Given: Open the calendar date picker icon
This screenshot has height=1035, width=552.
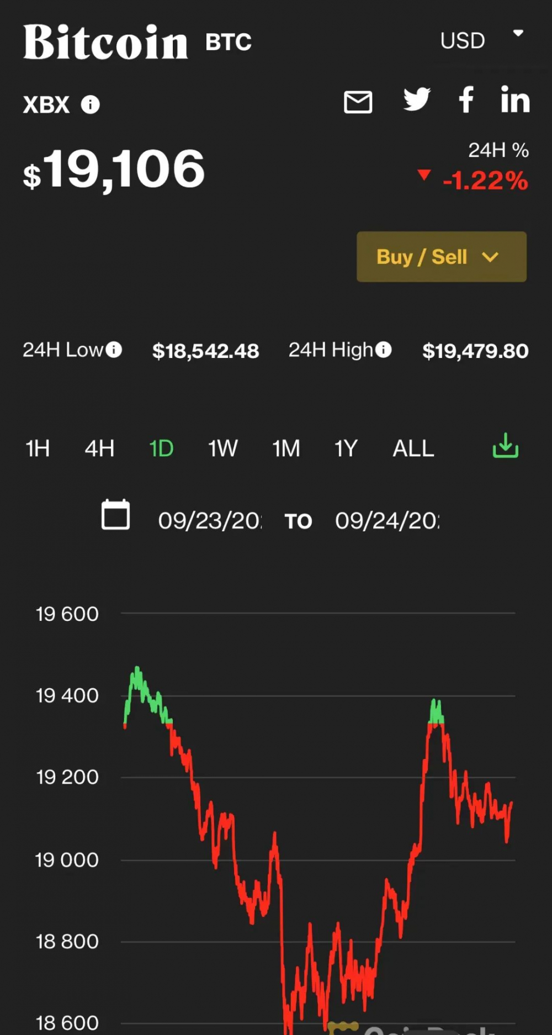Looking at the screenshot, I should click(116, 515).
